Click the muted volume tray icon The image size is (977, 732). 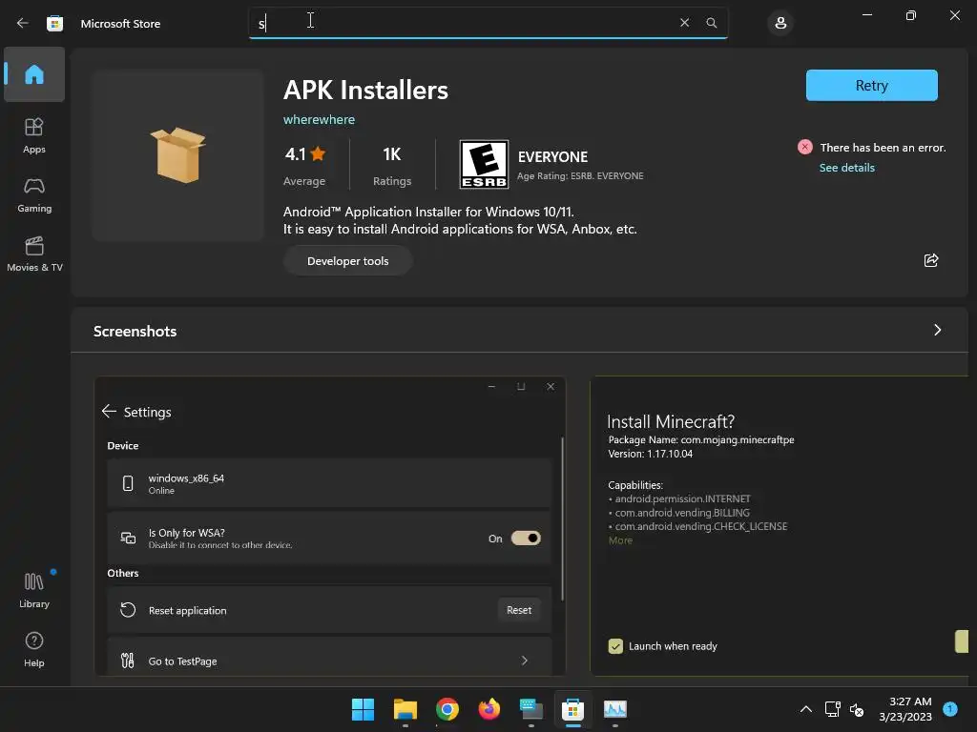857,709
